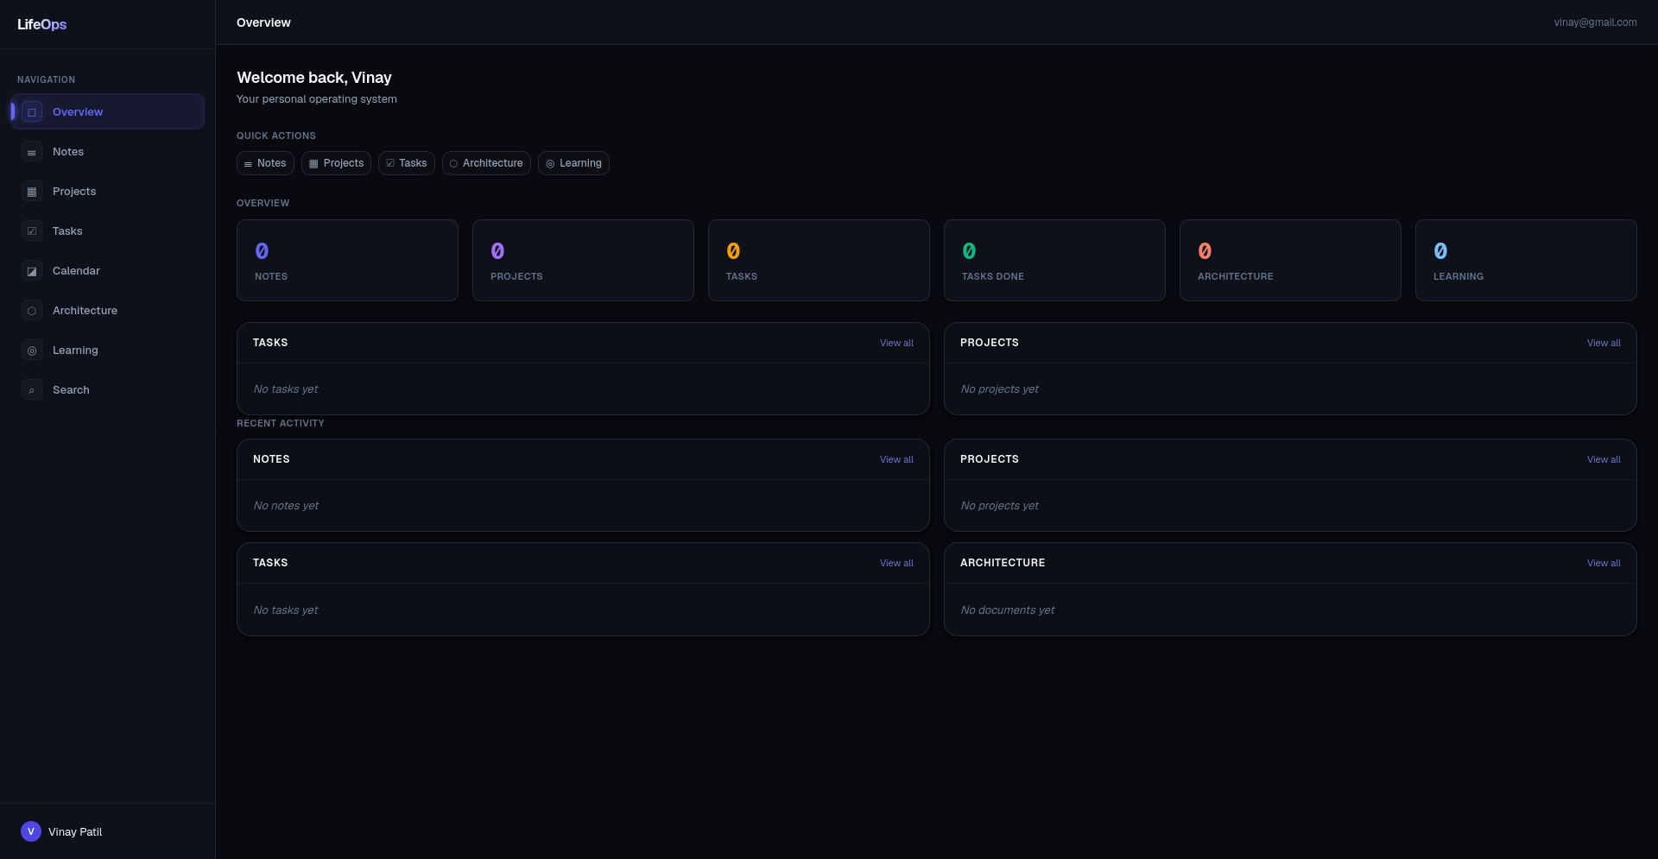The width and height of the screenshot is (1658, 859).
Task: Open the Learning count stat card
Action: click(x=1526, y=261)
